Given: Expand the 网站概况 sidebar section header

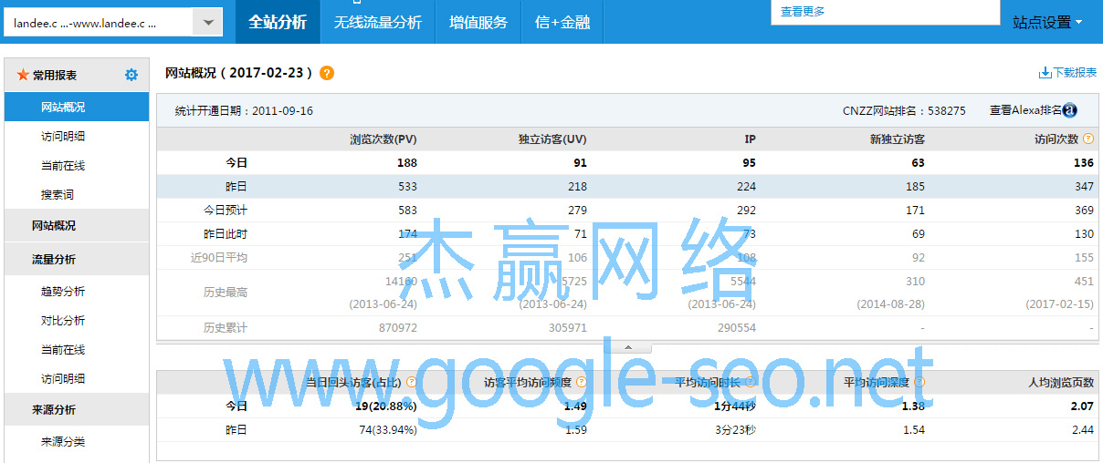Looking at the screenshot, I should 77,225.
